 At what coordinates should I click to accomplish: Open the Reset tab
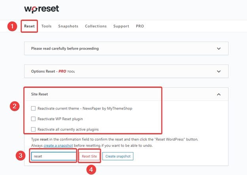pyautogui.click(x=29, y=26)
